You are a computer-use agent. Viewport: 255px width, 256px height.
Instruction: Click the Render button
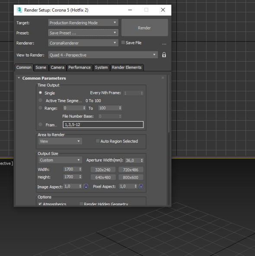tap(144, 28)
